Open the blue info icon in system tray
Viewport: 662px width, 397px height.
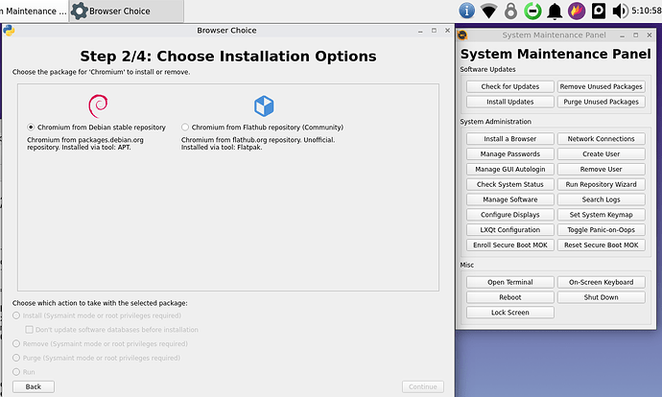click(466, 11)
